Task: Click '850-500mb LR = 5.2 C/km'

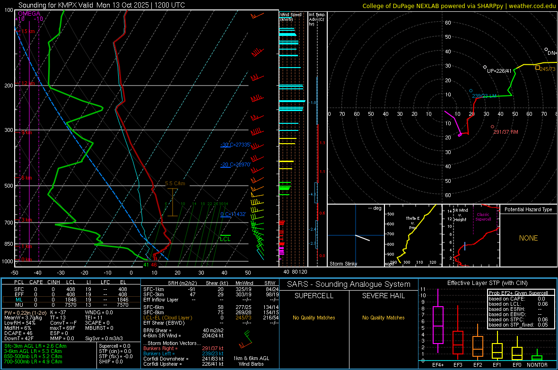Action: tap(33, 356)
